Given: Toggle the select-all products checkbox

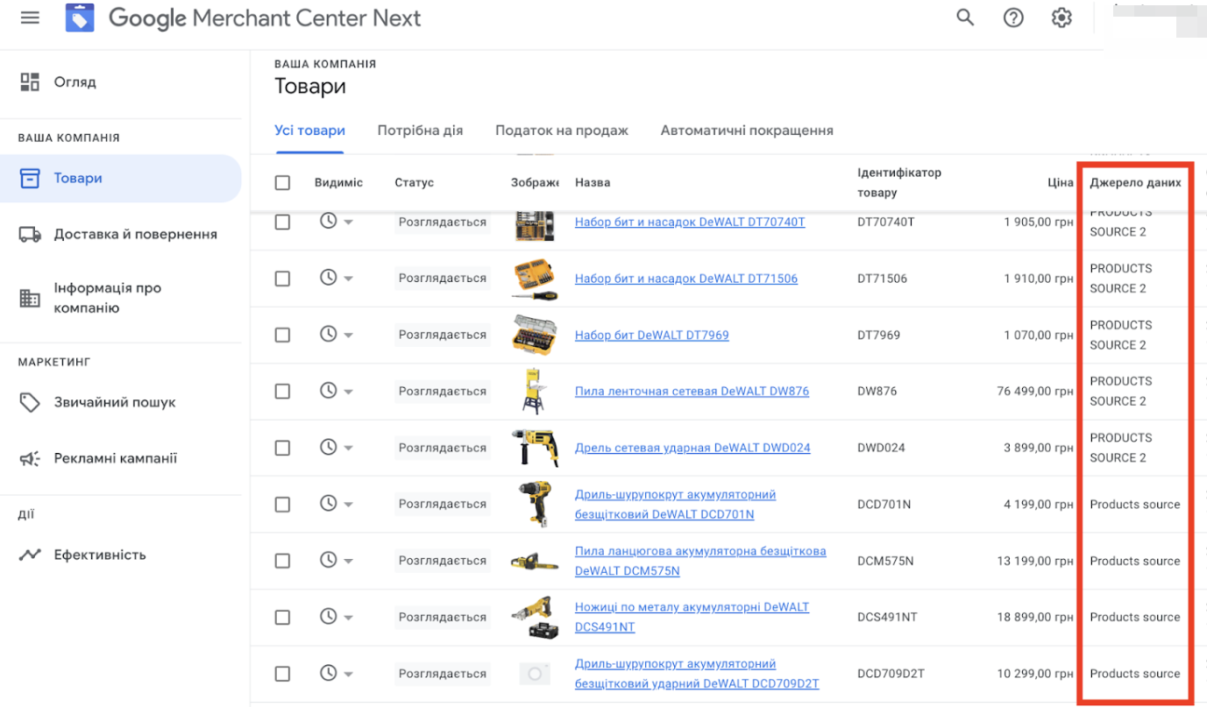Looking at the screenshot, I should [x=282, y=182].
